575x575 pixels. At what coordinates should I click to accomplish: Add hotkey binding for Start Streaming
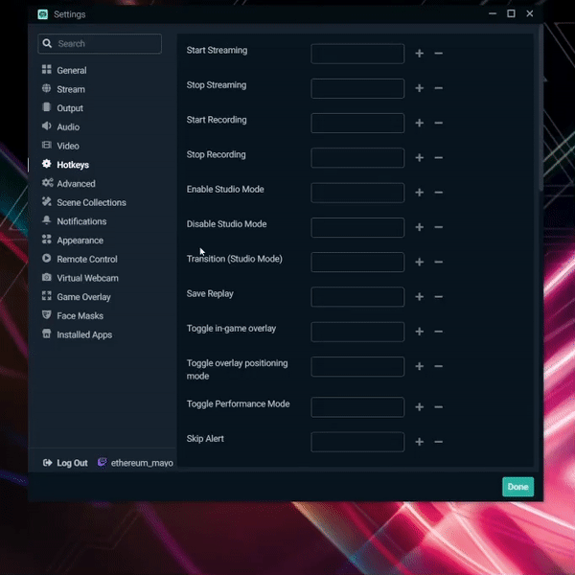click(420, 54)
